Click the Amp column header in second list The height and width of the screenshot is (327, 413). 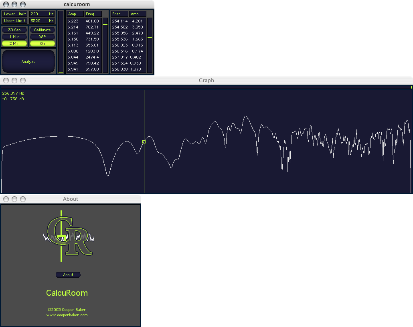pyautogui.click(x=138, y=14)
